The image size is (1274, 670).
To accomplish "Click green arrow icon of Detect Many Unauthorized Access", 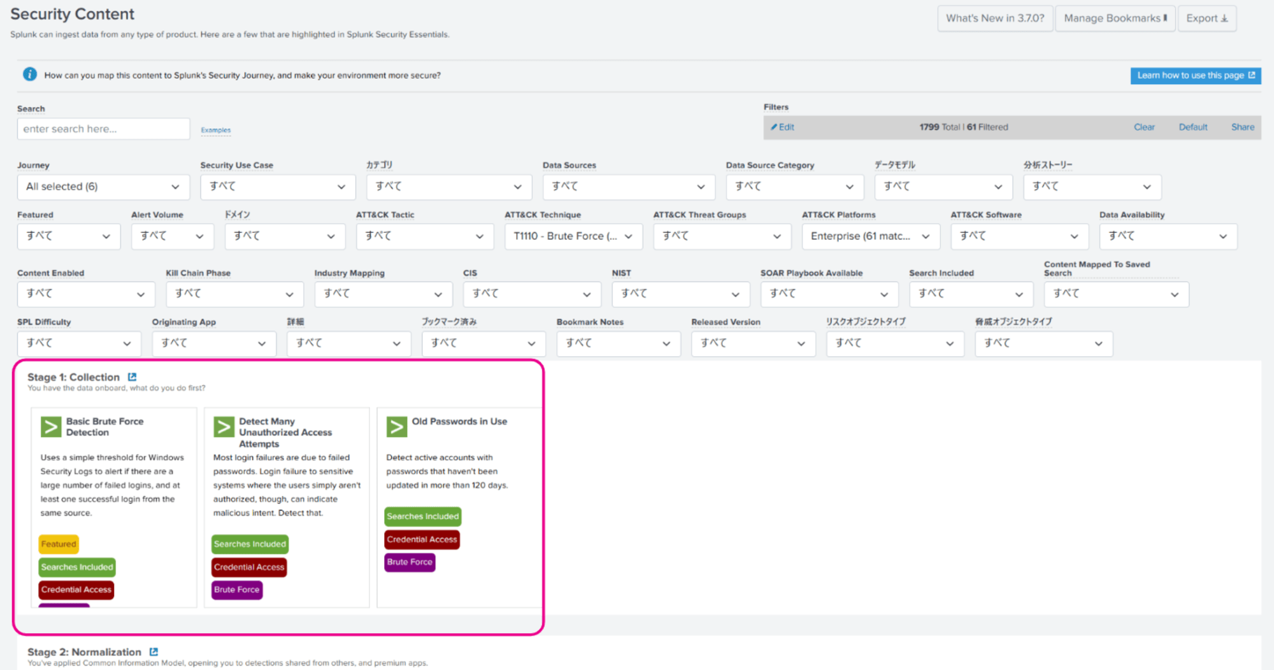I will pyautogui.click(x=224, y=427).
